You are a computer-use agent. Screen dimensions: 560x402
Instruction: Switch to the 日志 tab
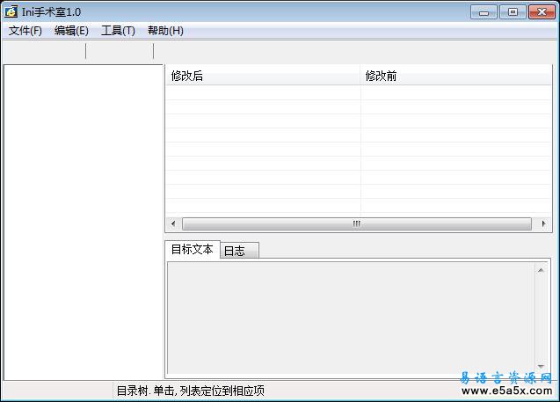coord(239,251)
